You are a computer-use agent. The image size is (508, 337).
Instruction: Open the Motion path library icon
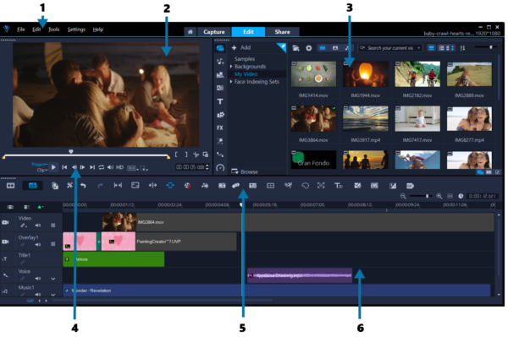pyautogui.click(x=220, y=155)
